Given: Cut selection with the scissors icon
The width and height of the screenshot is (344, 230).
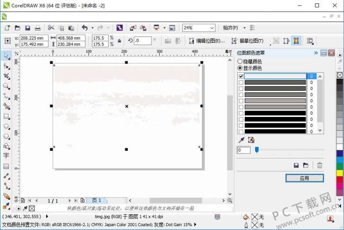Looking at the screenshot, I should (x=51, y=28).
